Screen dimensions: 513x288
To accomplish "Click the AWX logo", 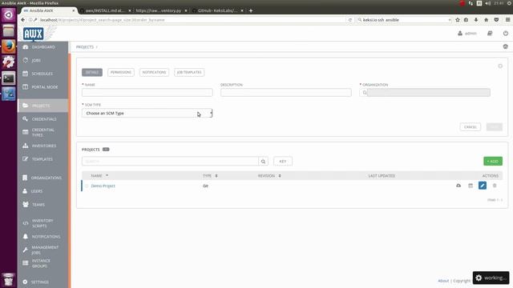I will pos(34,34).
